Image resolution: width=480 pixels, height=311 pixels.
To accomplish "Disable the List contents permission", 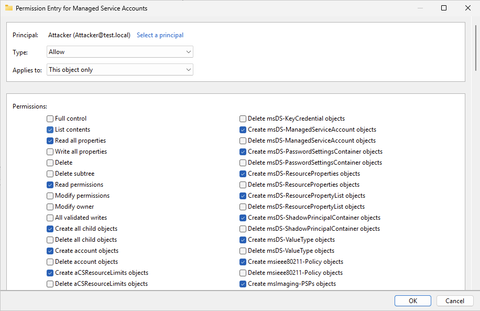I will tap(50, 130).
